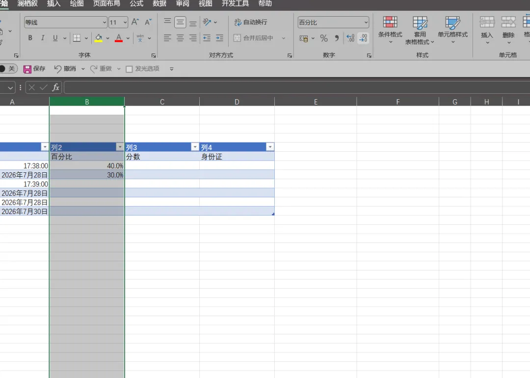Open the 列4 filter dropdown

[x=270, y=147]
